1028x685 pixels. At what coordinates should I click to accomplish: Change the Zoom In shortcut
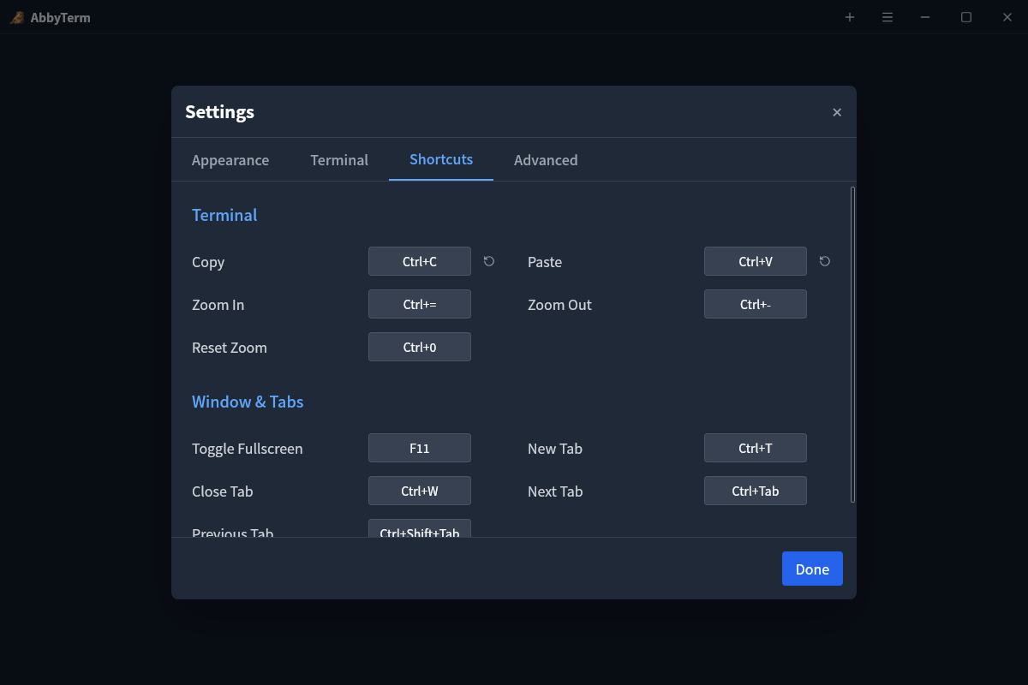[x=419, y=304]
